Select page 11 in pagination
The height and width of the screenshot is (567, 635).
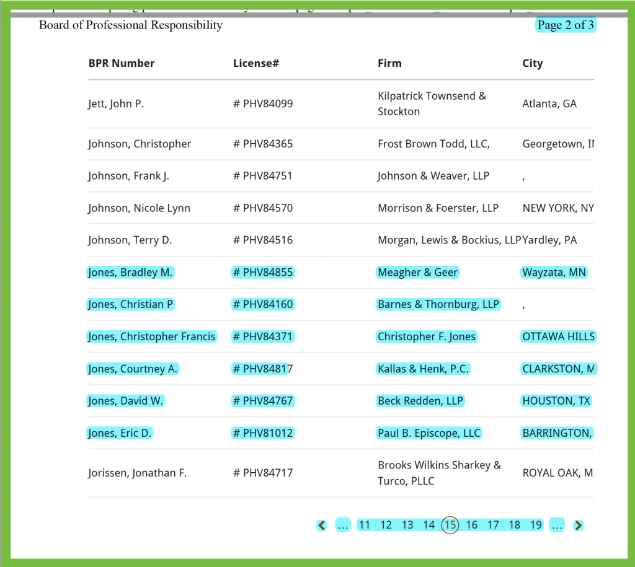pos(365,525)
